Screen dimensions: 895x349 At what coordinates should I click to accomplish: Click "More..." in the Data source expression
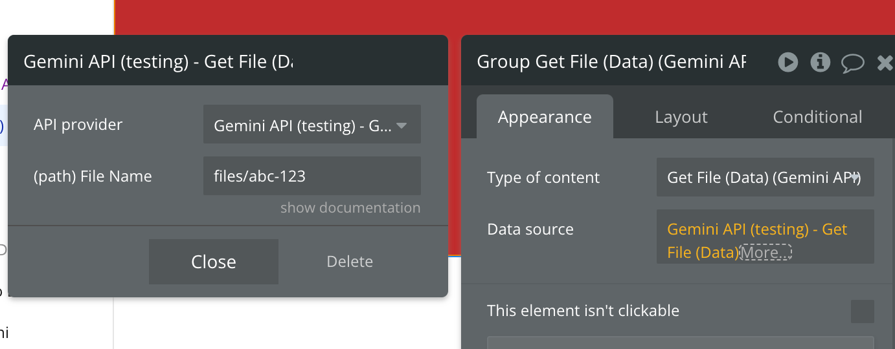coord(765,253)
